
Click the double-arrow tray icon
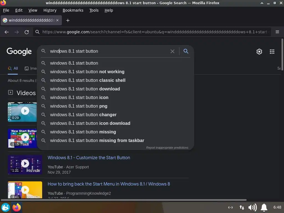pos(230,207)
